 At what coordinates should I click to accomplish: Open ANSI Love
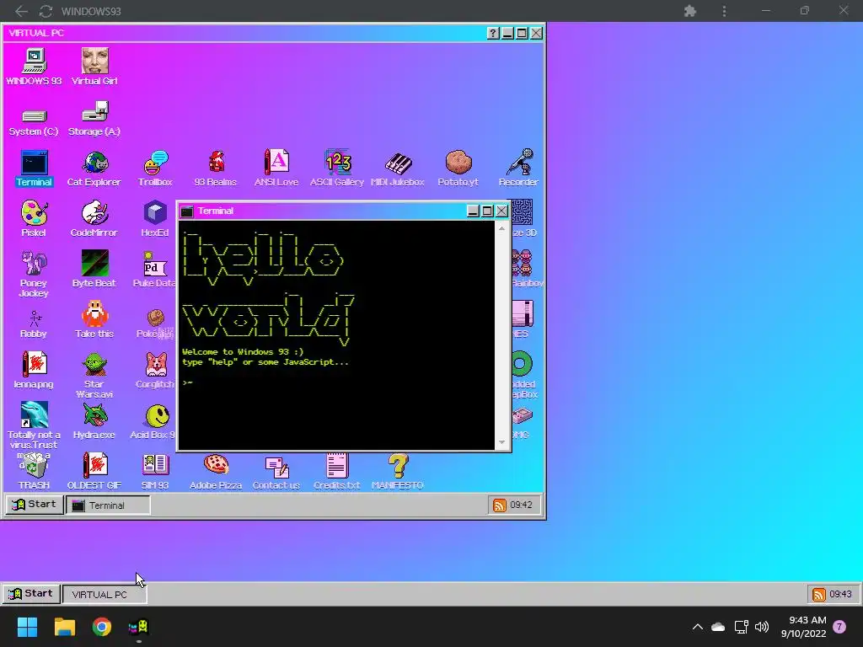[x=276, y=168]
